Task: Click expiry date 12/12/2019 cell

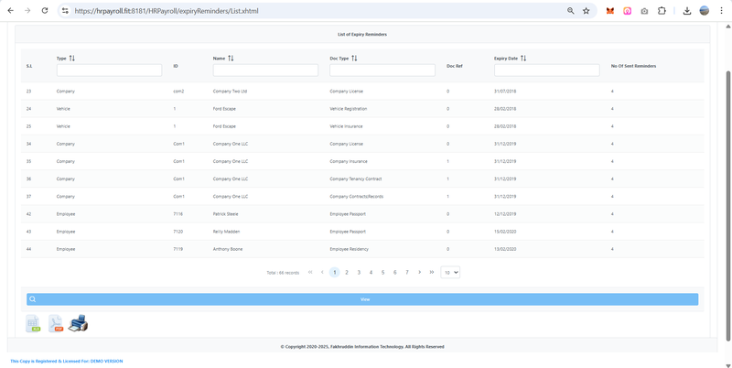Action: coord(505,214)
